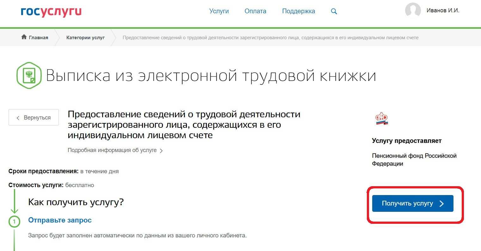Click the green document service icon
Screen dimensions: 481x251
pos(29,76)
